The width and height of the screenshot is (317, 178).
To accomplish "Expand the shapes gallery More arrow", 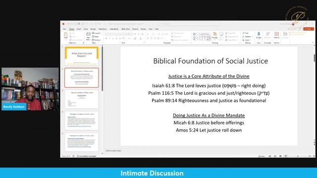I will pyautogui.click(x=210, y=40).
